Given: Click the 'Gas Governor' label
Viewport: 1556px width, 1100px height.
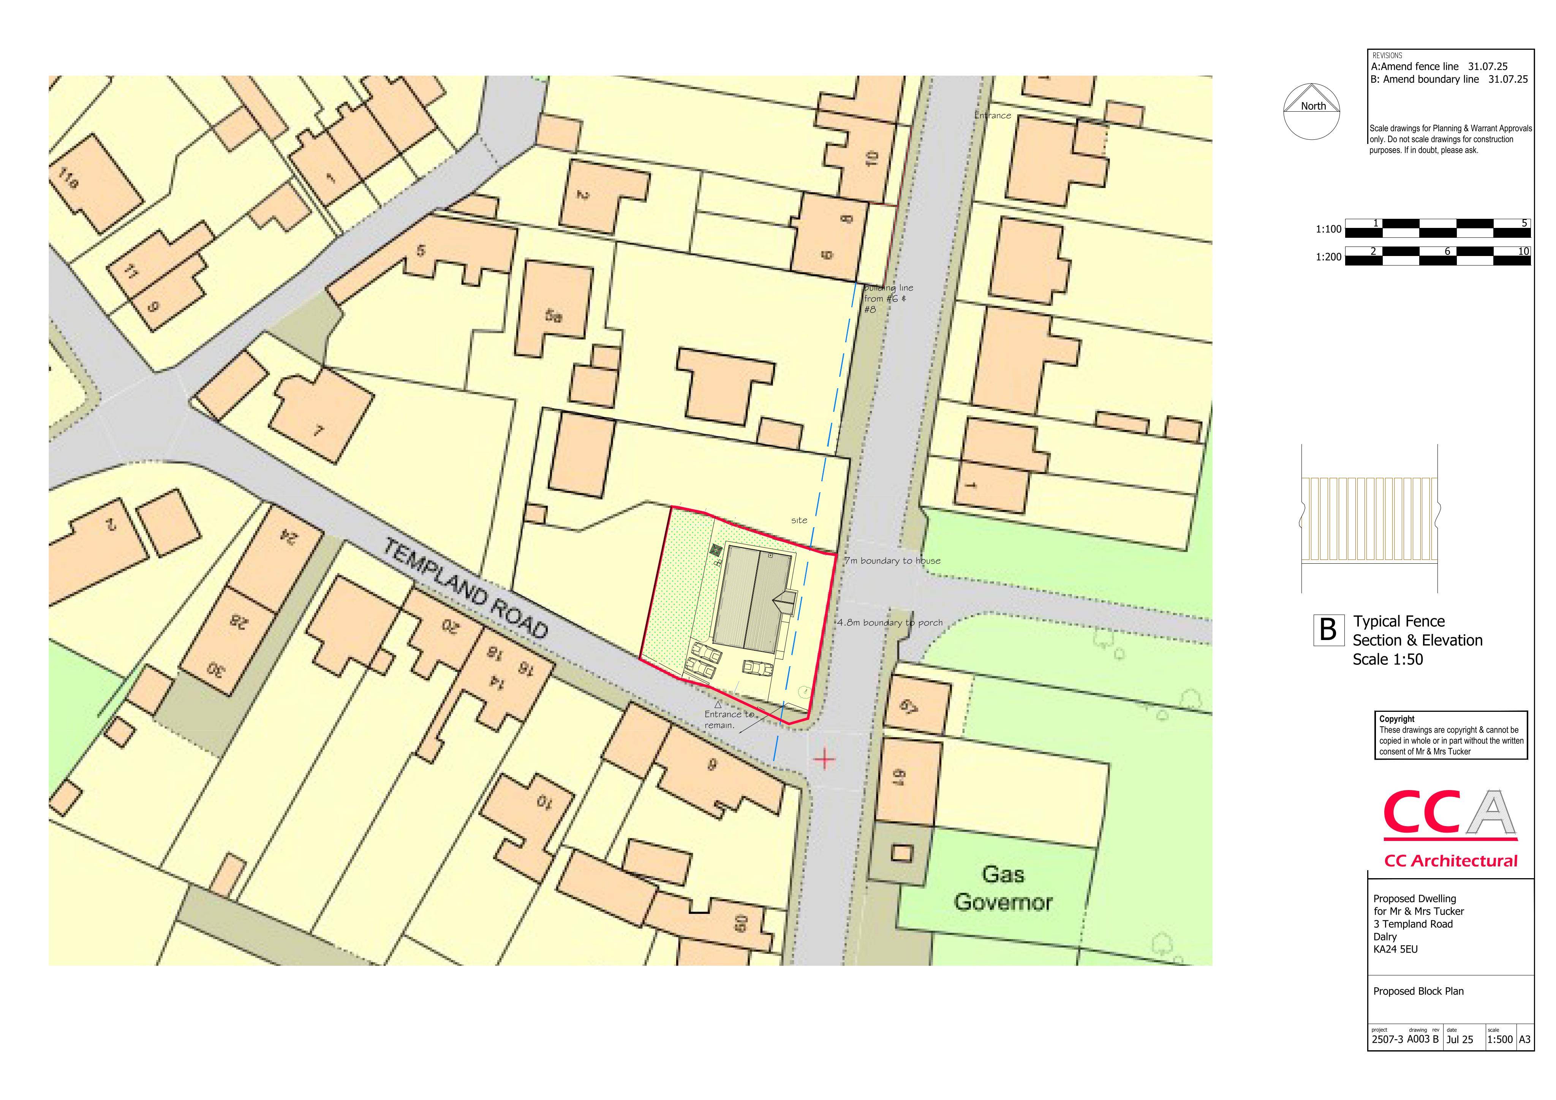Looking at the screenshot, I should pyautogui.click(x=1002, y=888).
